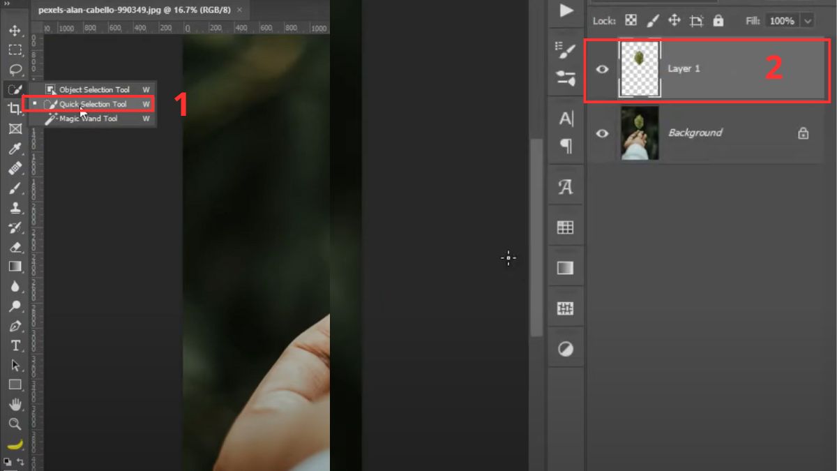Click the Background layer padlock
Viewport: 837px width, 471px height.
click(x=803, y=133)
